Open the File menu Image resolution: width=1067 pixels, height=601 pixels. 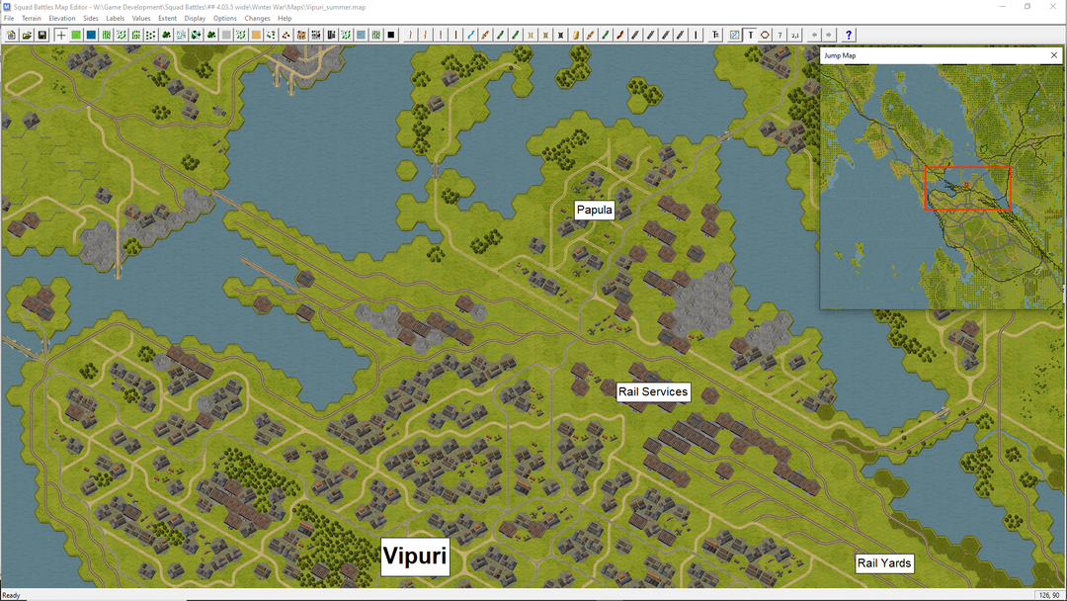(9, 19)
